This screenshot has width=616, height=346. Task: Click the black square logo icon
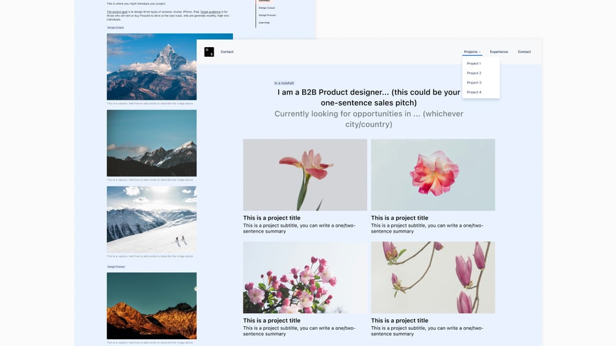tap(209, 52)
